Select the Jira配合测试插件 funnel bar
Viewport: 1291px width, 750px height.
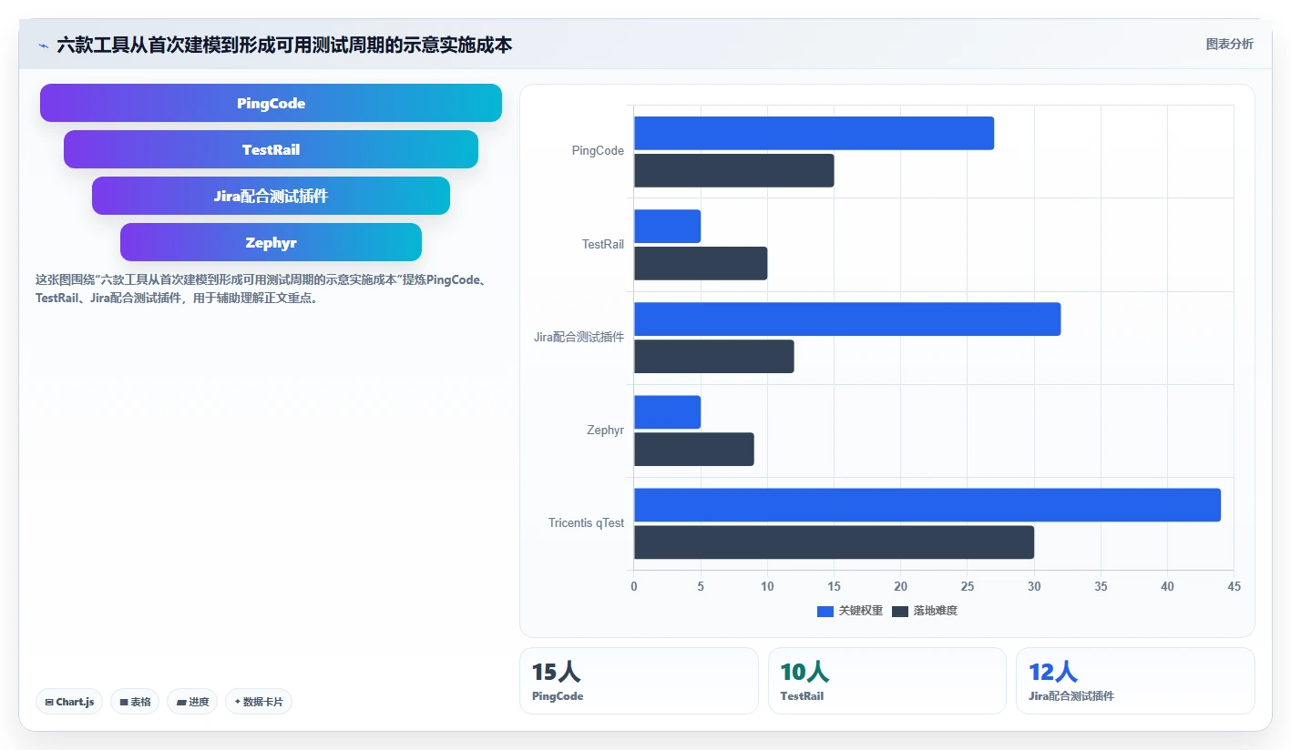271,196
